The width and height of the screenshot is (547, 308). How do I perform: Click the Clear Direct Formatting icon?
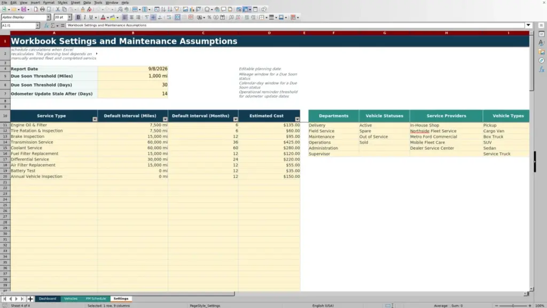click(x=90, y=10)
